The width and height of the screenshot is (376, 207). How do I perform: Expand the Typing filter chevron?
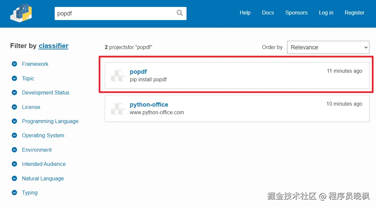(14, 193)
